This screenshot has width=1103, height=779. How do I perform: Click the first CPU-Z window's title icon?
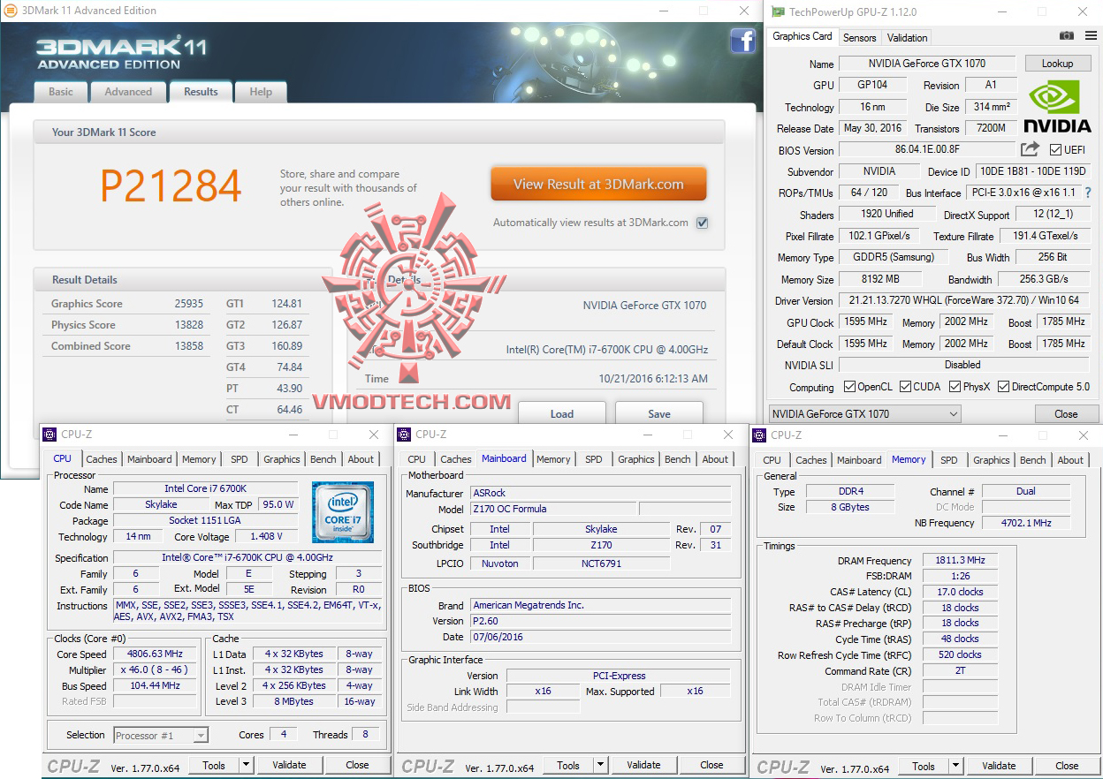(49, 435)
